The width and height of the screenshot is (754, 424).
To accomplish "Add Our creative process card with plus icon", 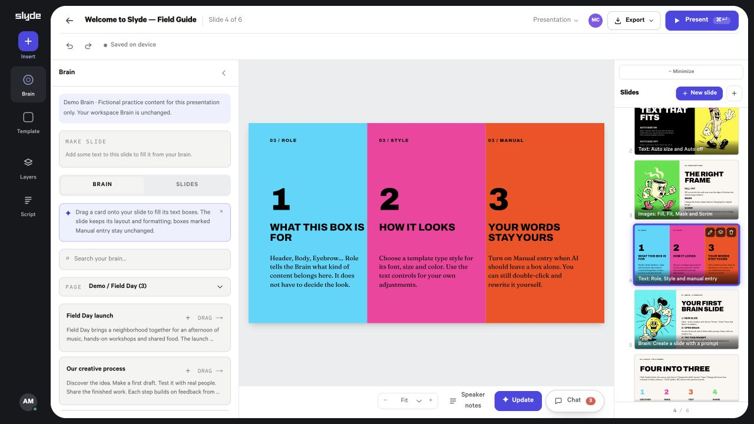I will (x=188, y=371).
